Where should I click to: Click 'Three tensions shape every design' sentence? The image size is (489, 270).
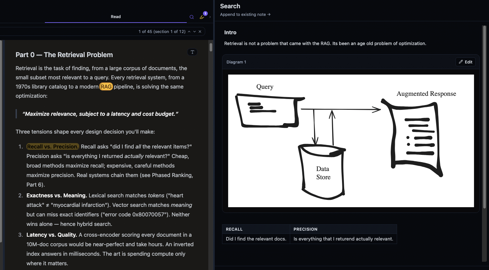(x=85, y=132)
